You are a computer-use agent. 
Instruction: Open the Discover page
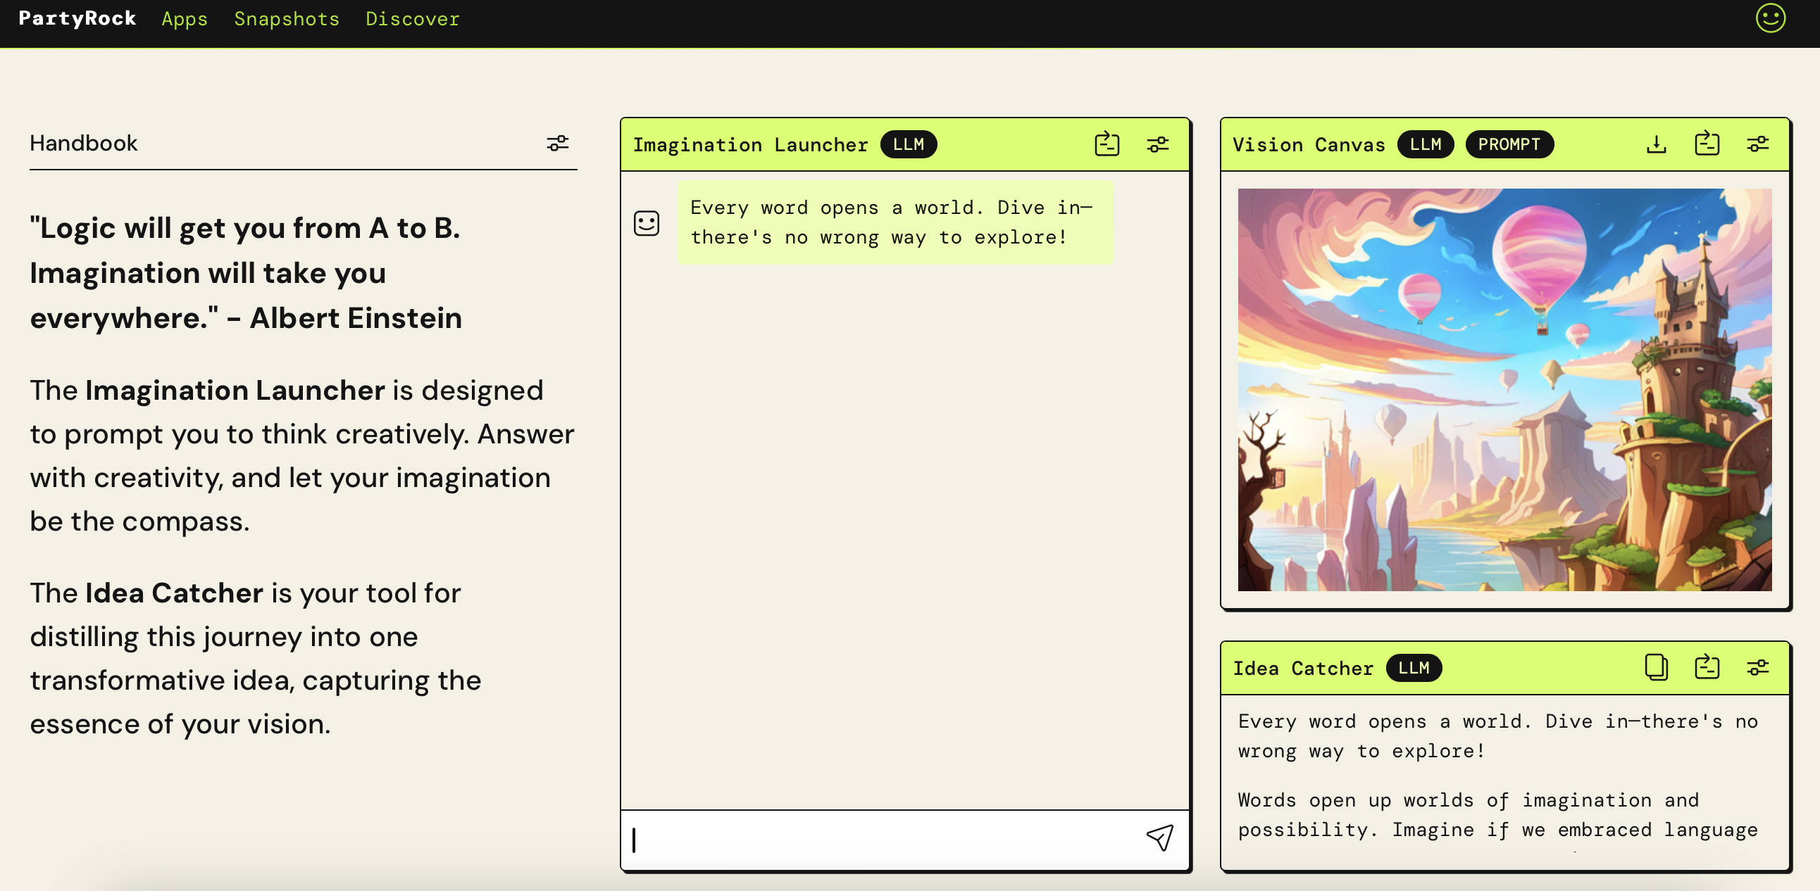click(412, 19)
